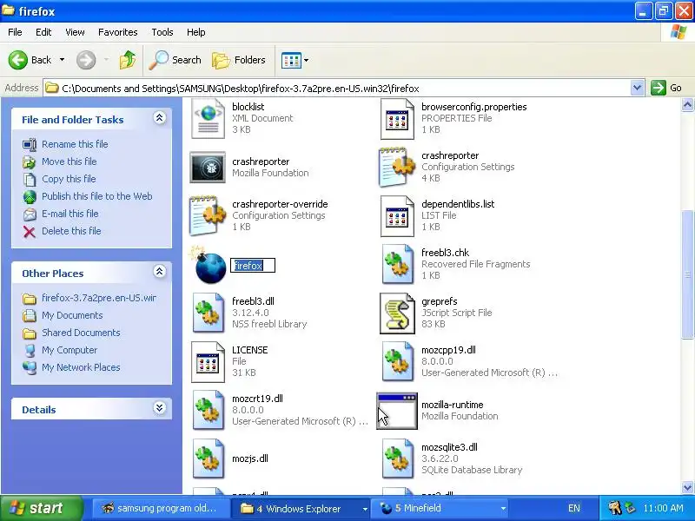Viewport: 695px width, 521px height.
Task: Select the blocklist XML document icon
Action: coord(208,119)
